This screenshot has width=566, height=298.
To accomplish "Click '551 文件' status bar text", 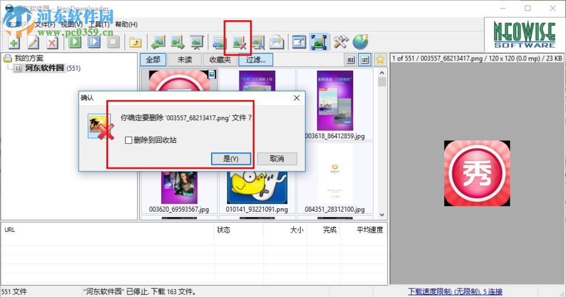I will (15, 292).
